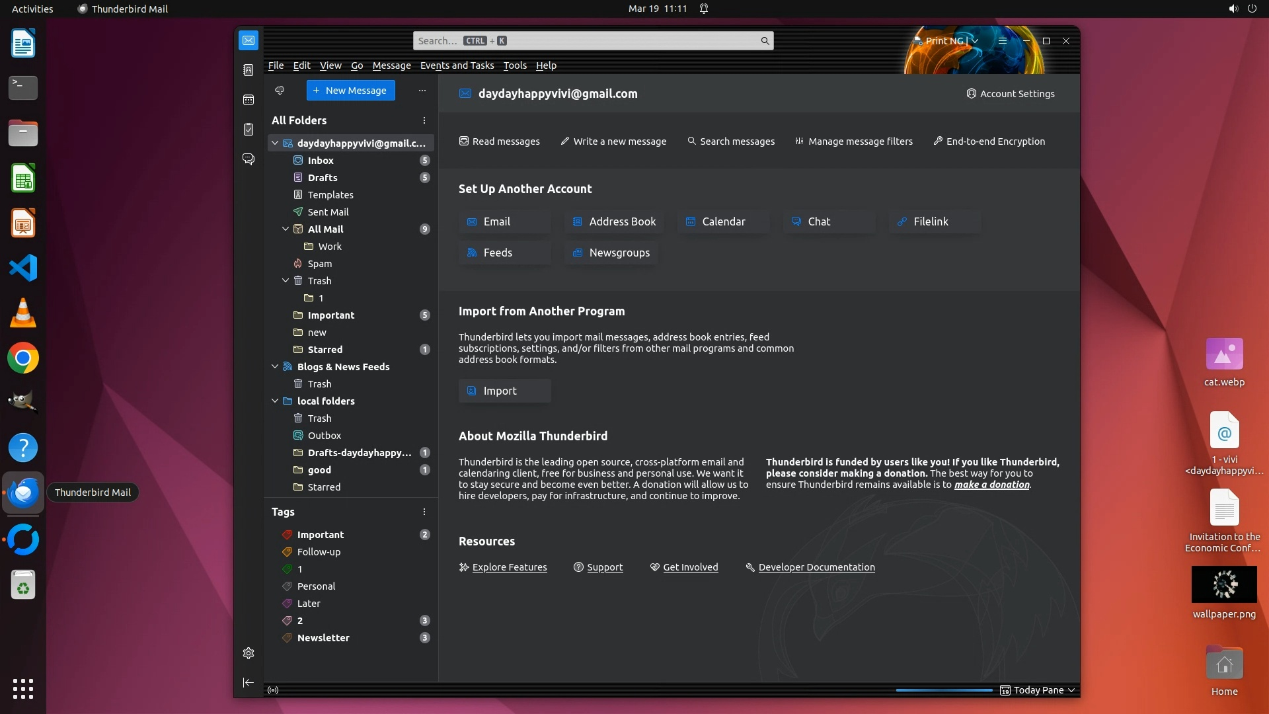Click the New Message button

click(350, 91)
